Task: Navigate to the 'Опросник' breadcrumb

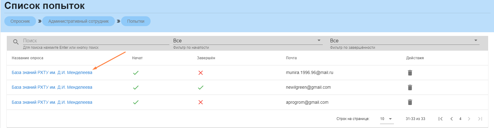Action: coord(20,21)
